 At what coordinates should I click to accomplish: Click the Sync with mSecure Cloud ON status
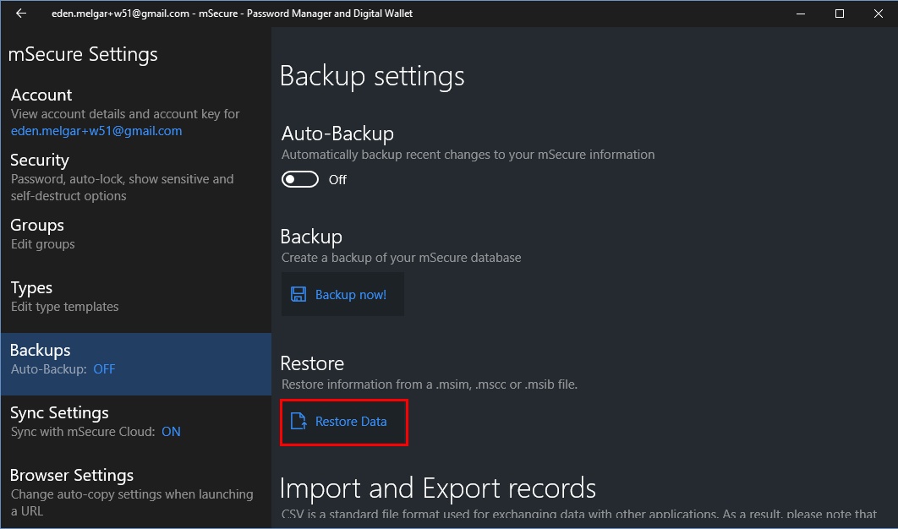(x=172, y=432)
